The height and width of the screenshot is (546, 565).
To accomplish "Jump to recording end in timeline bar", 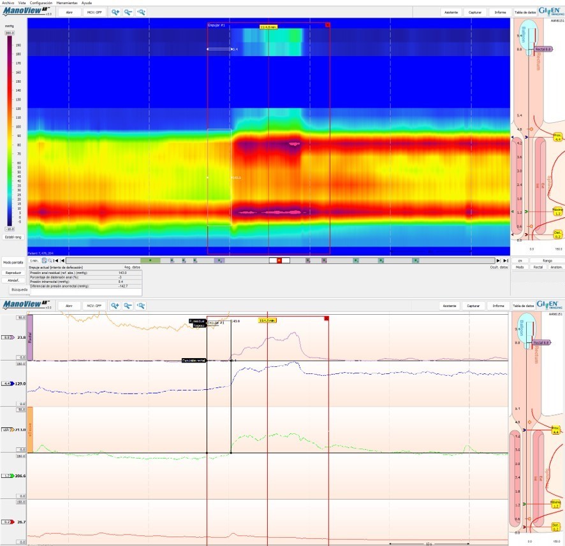I will click(506, 261).
